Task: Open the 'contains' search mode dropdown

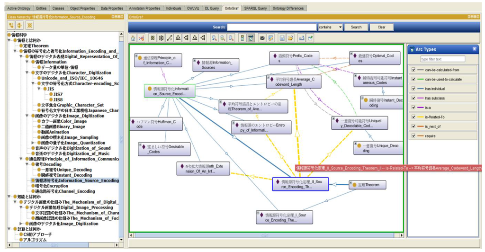Action: 331,27
